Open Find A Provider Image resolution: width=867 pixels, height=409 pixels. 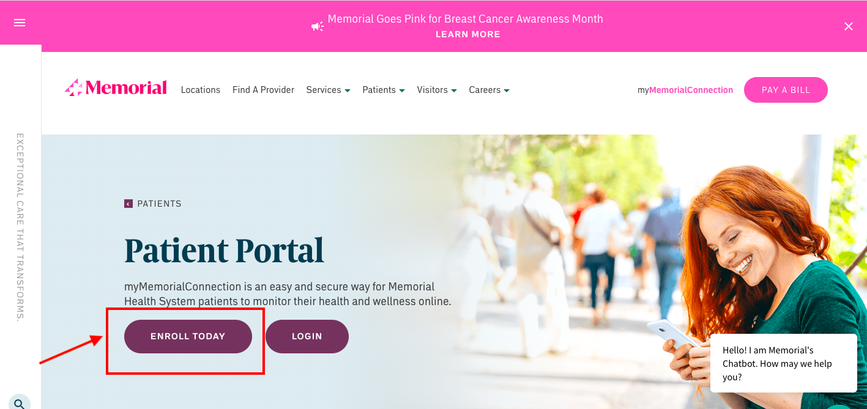click(x=263, y=90)
